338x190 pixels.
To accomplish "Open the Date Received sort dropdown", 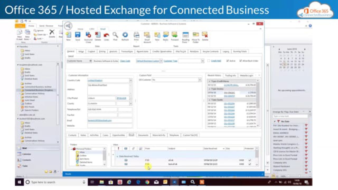I will coord(223,148).
